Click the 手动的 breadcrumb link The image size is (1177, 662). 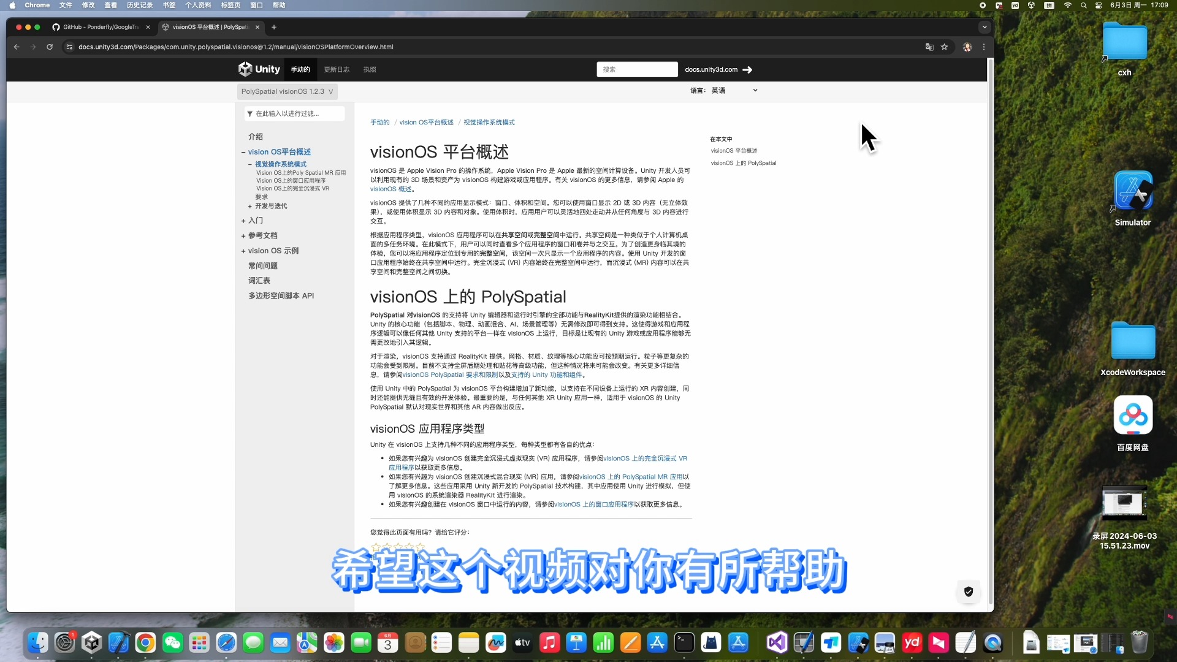[x=379, y=123]
